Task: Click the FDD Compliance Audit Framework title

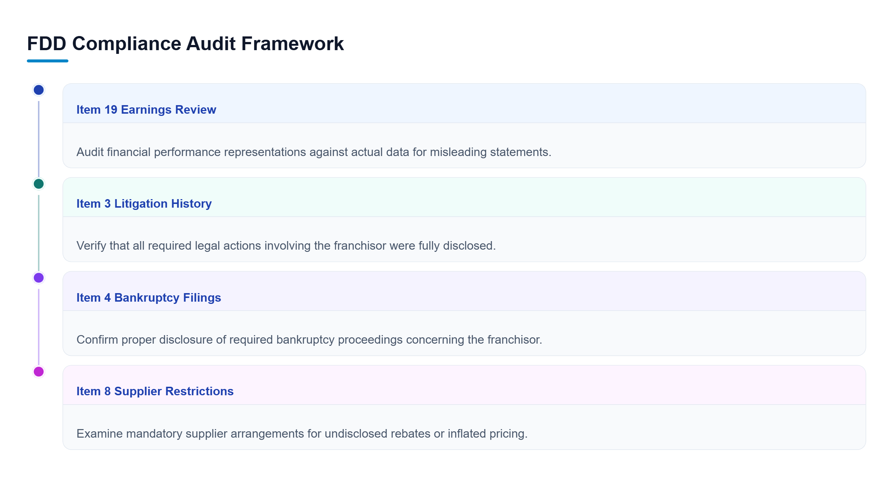Action: pyautogui.click(x=185, y=43)
